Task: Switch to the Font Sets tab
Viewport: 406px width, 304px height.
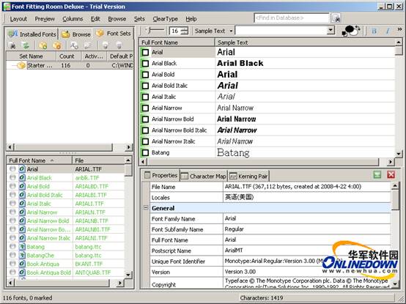Action: 114,34
